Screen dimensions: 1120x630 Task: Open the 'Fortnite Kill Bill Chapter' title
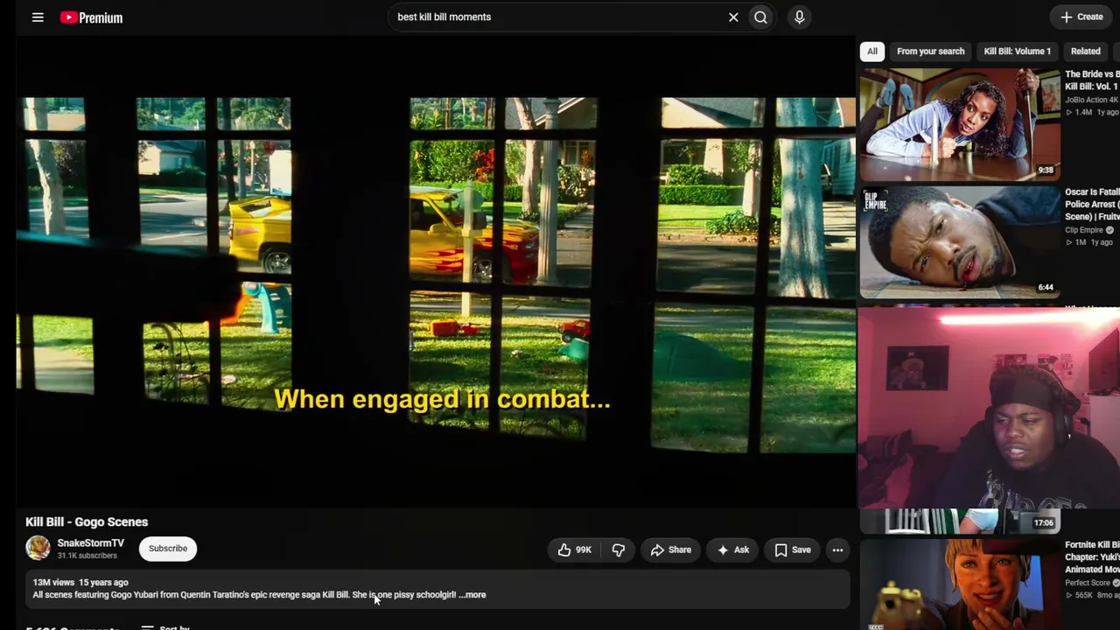[1092, 557]
